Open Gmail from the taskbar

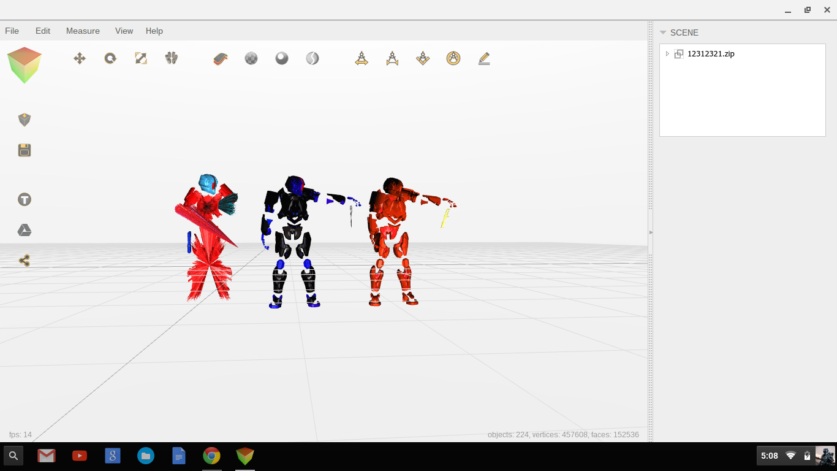click(47, 456)
